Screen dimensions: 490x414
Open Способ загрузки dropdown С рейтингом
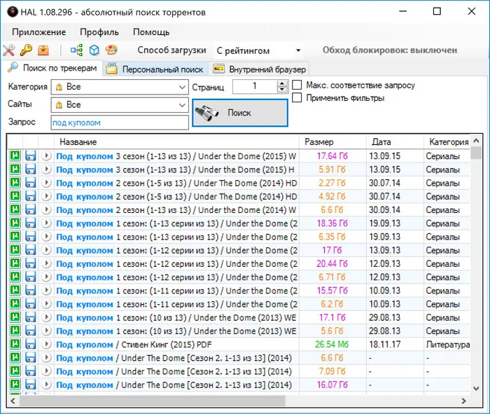tap(258, 50)
